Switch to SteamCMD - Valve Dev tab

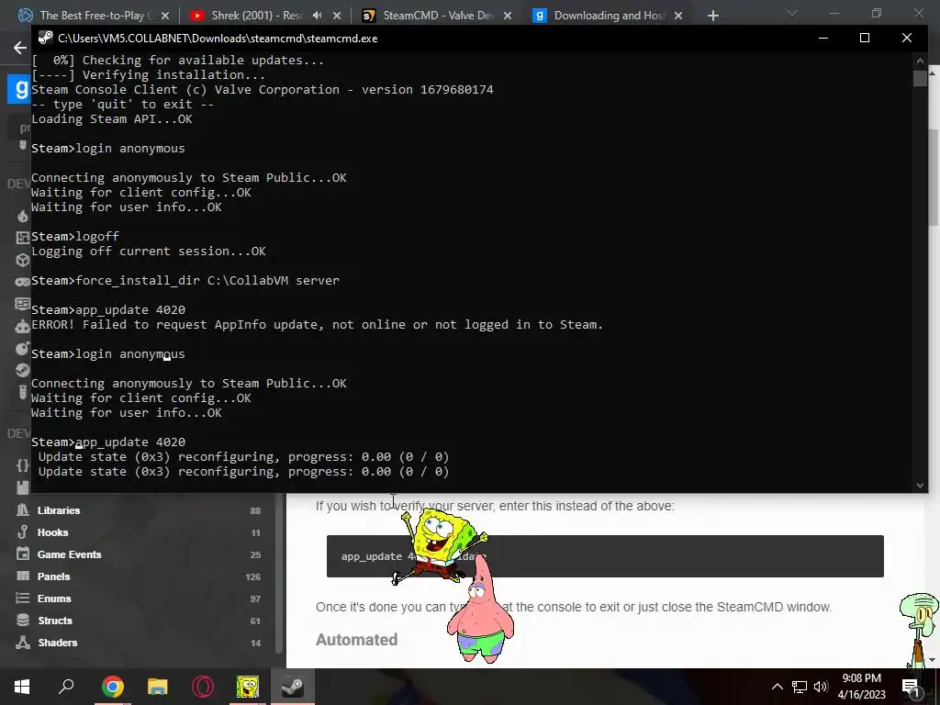pos(438,16)
